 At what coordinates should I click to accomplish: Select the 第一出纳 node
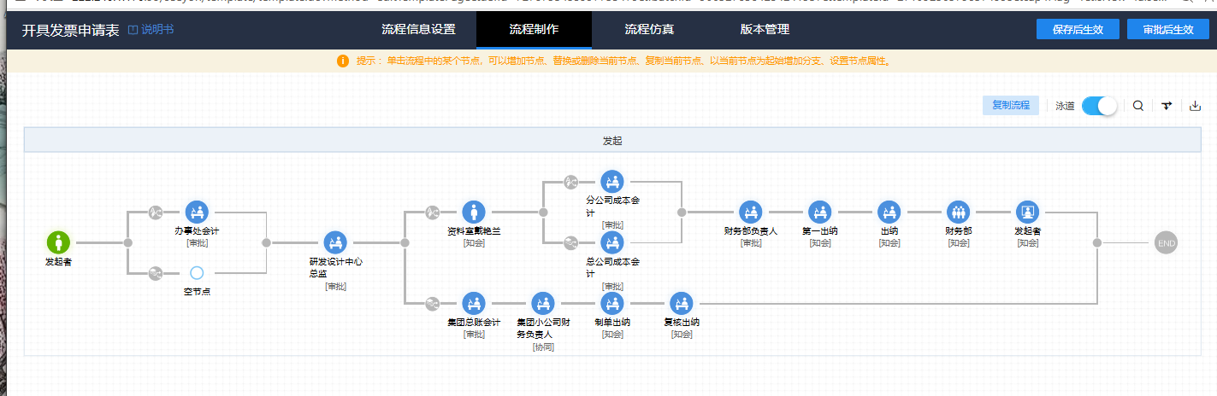point(820,212)
